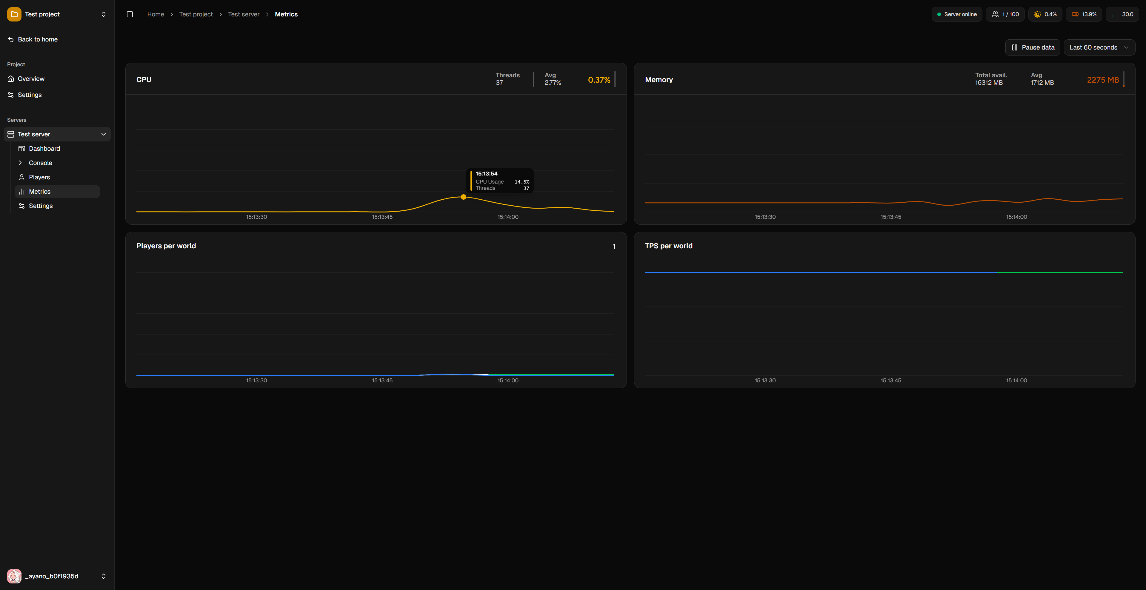1146x590 pixels.
Task: Click the Test project folder icon
Action: point(14,14)
